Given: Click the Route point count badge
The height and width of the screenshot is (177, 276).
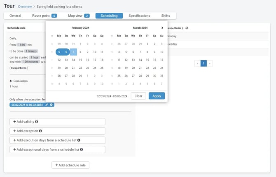Looking at the screenshot, I should coord(54,16).
